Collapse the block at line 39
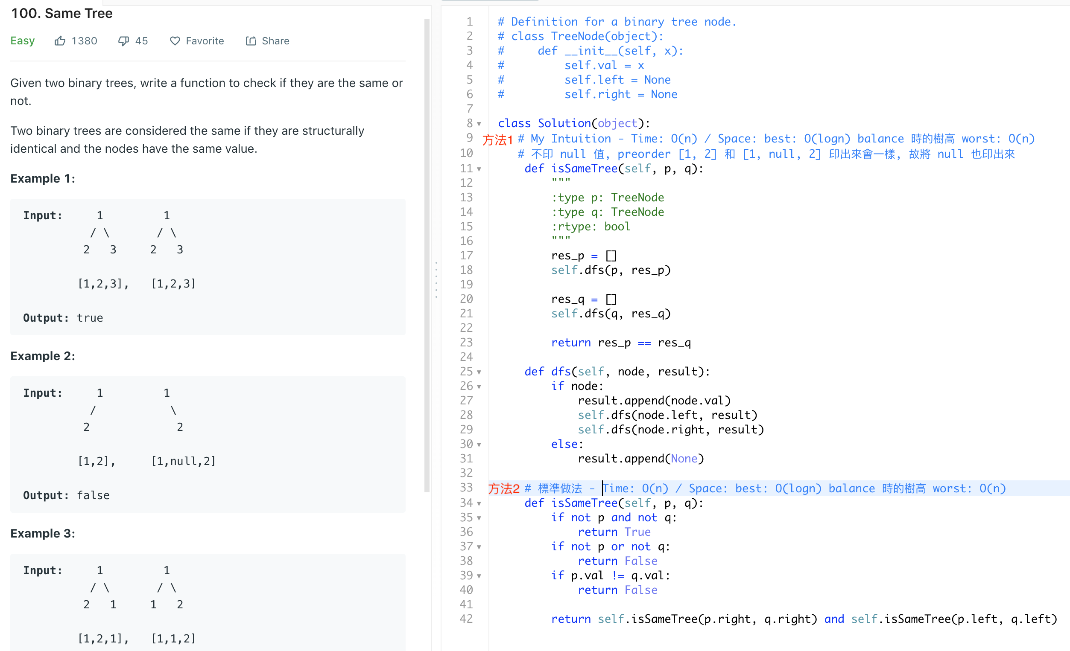The image size is (1070, 651). tap(479, 575)
